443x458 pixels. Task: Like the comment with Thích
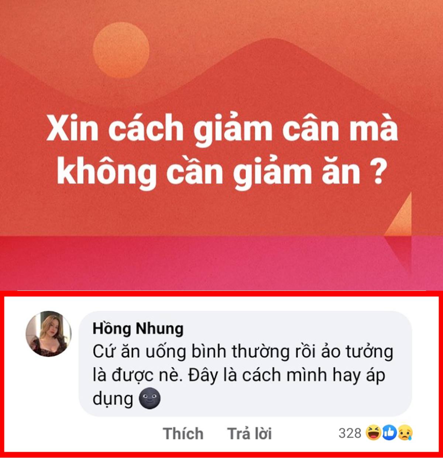coord(183,433)
